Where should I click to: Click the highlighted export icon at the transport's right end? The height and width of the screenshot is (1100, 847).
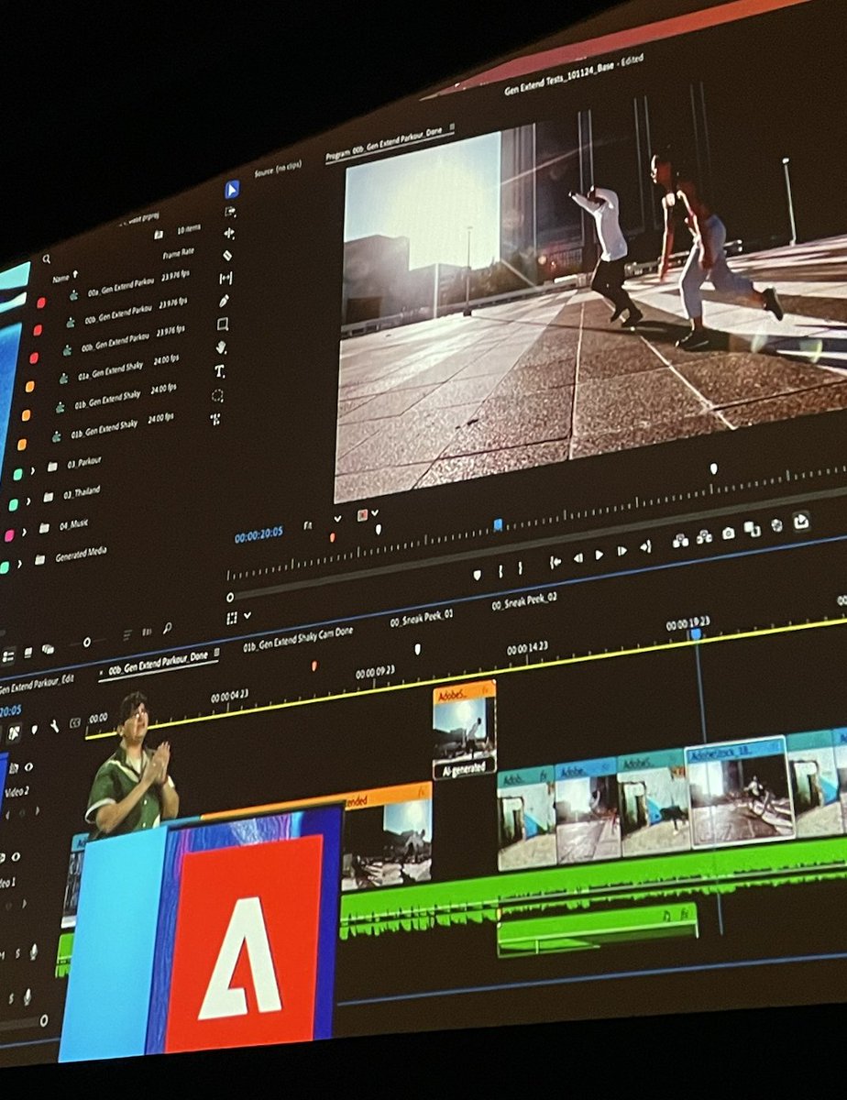tap(801, 521)
